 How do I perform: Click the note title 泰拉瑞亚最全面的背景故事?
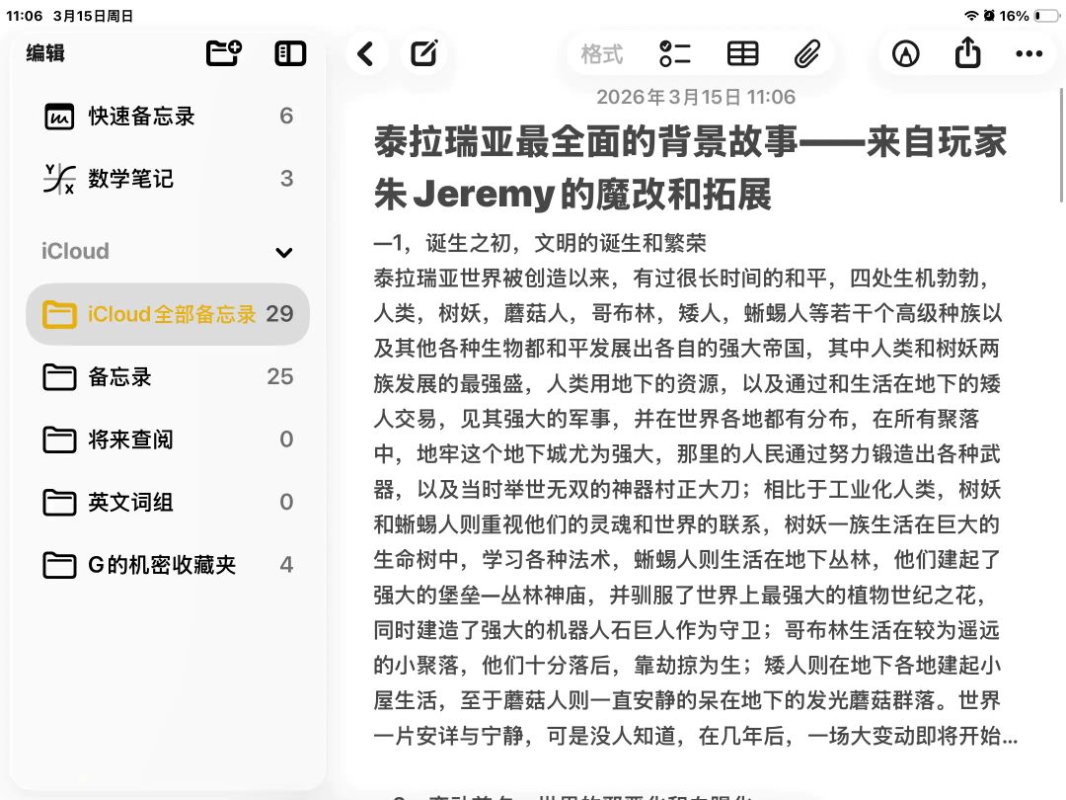[585, 142]
